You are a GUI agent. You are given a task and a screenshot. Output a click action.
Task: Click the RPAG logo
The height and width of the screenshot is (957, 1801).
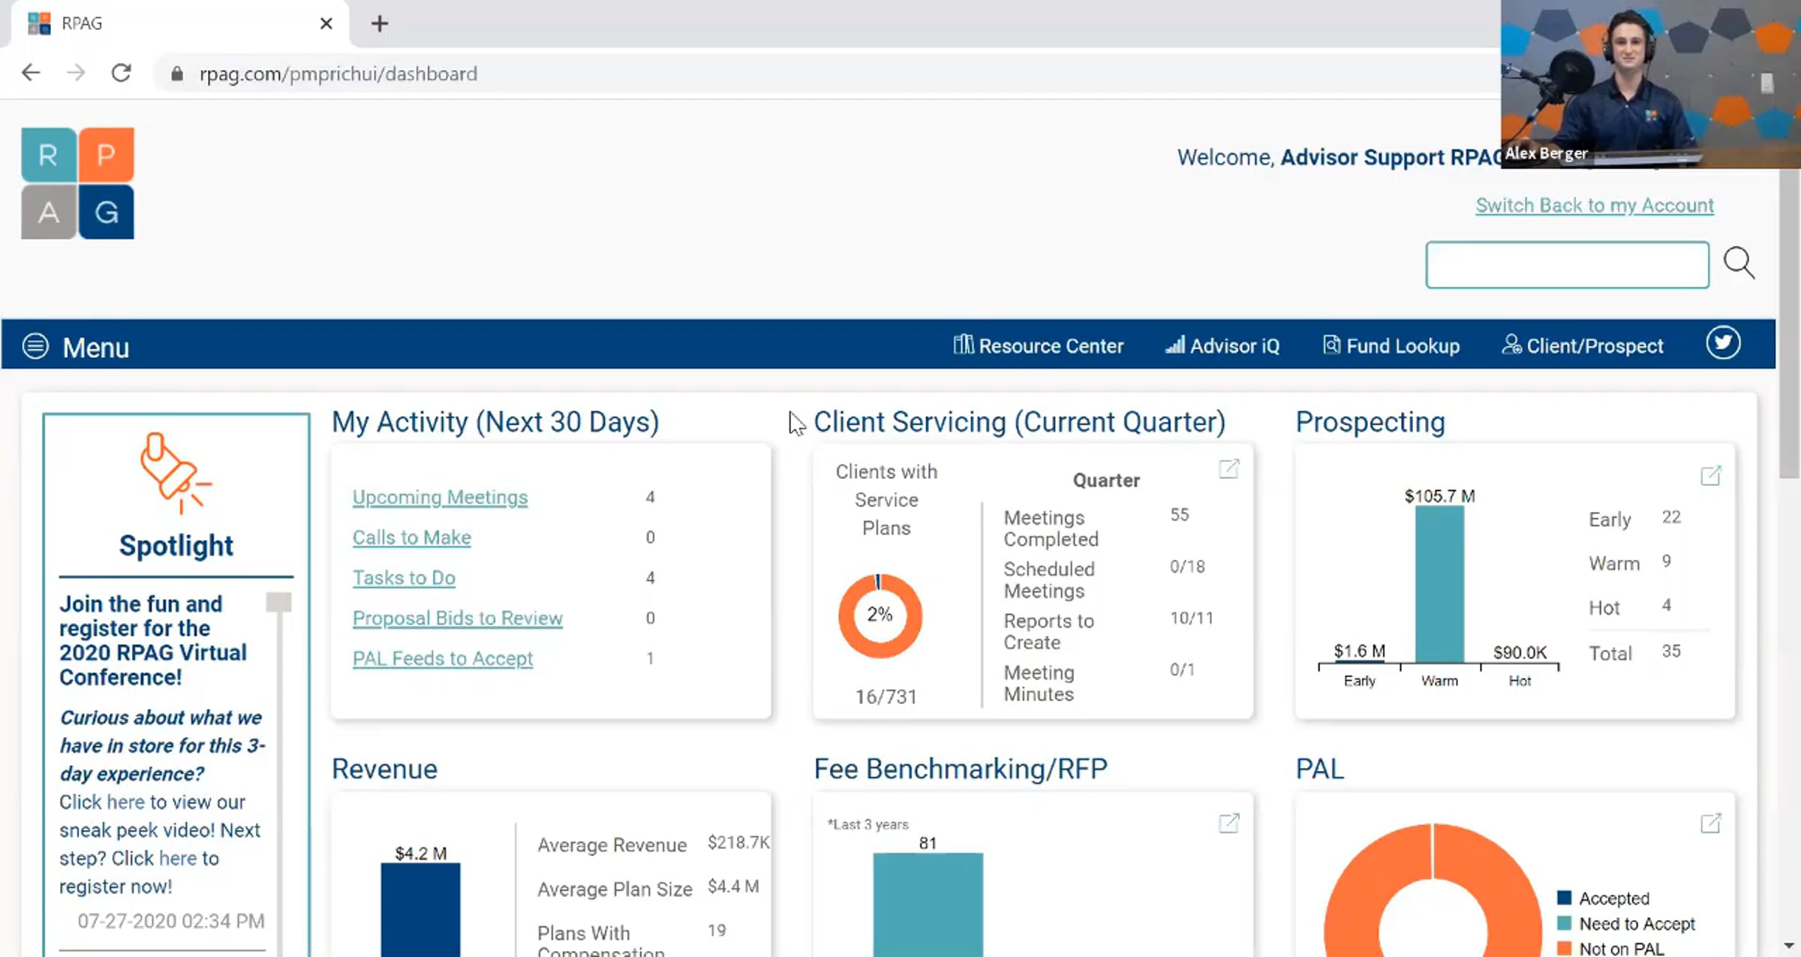(x=77, y=183)
